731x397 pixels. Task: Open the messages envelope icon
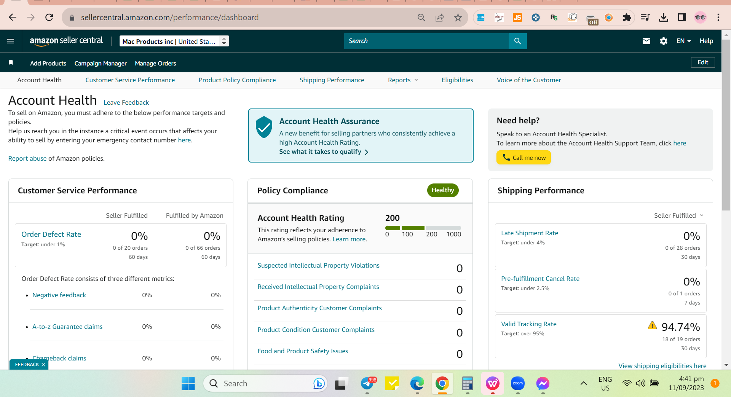(x=646, y=41)
